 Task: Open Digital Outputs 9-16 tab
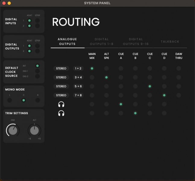tap(136, 42)
